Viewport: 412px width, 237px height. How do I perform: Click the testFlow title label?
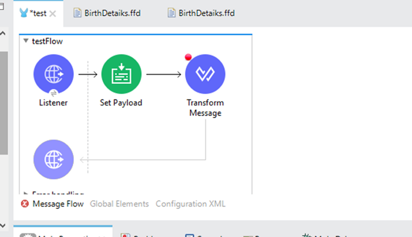pos(47,41)
